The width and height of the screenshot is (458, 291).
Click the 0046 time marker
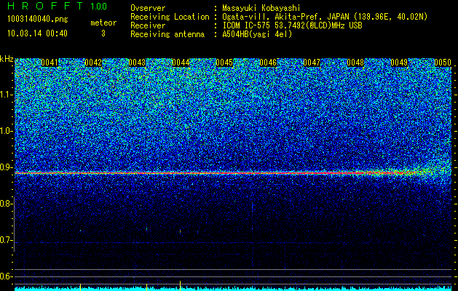[x=268, y=63]
